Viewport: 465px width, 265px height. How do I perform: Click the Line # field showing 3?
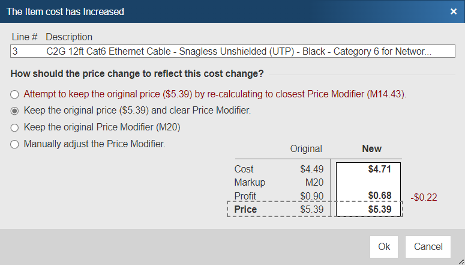coord(26,52)
